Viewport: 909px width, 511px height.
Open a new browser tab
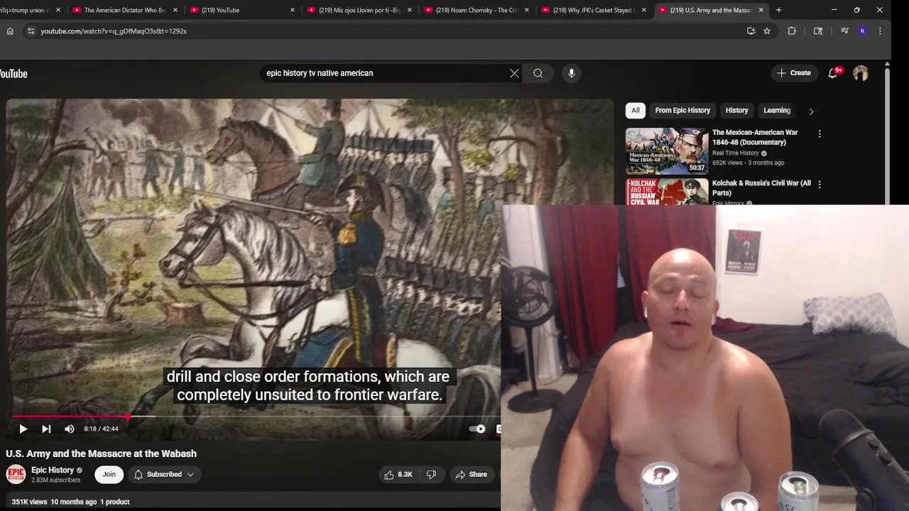tap(778, 10)
